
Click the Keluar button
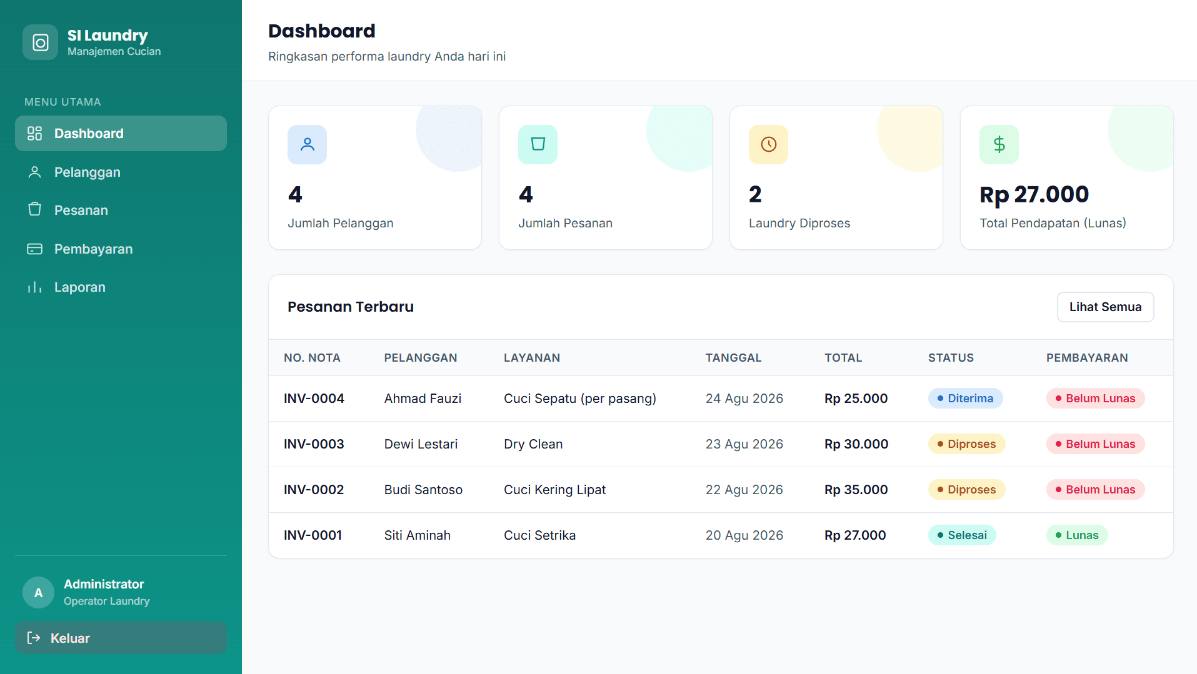point(121,638)
